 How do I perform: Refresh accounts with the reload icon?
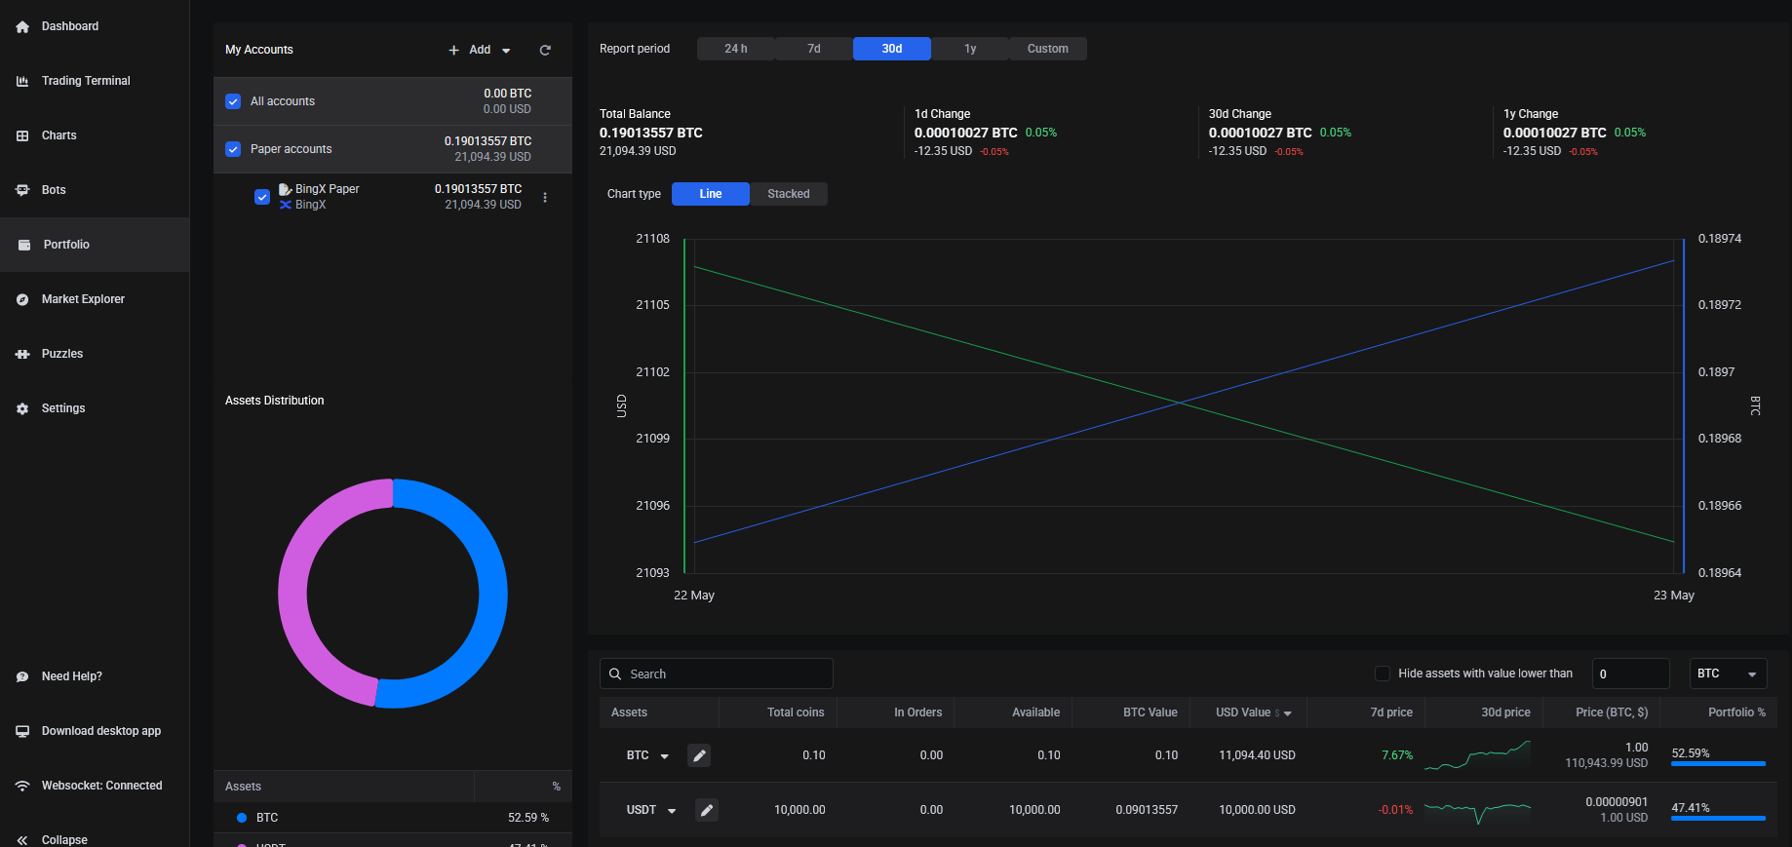pyautogui.click(x=545, y=50)
